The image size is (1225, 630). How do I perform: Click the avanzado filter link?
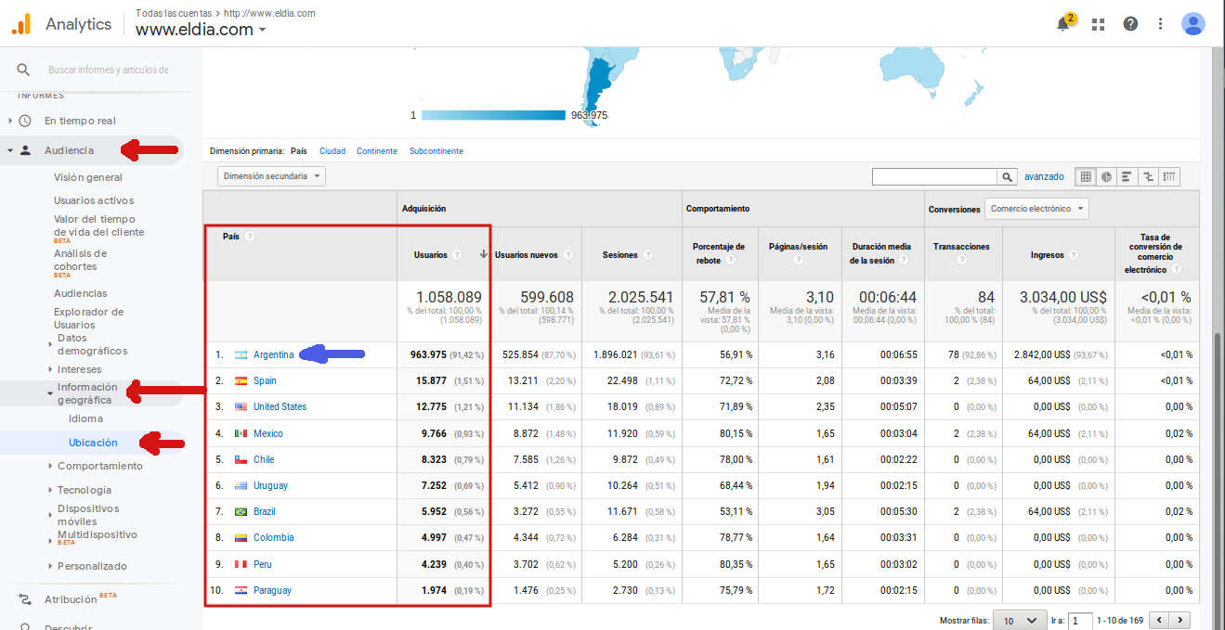[x=1044, y=176]
